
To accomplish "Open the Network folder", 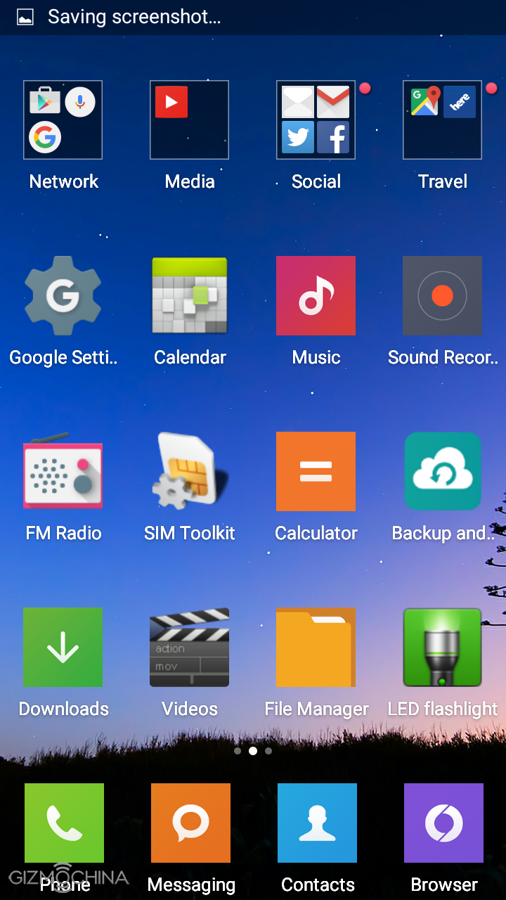I will coord(63,120).
